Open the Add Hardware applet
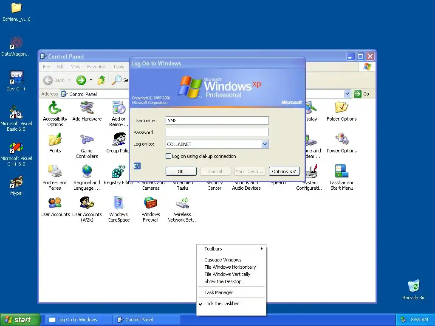This screenshot has width=435, height=326. pyautogui.click(x=87, y=111)
